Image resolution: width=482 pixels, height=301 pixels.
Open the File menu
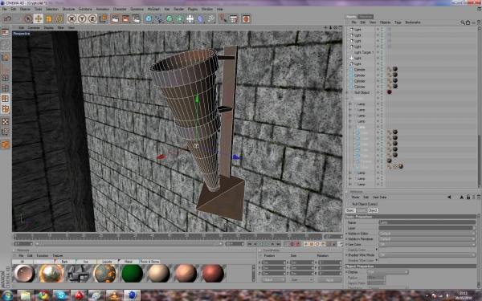pyautogui.click(x=4, y=9)
